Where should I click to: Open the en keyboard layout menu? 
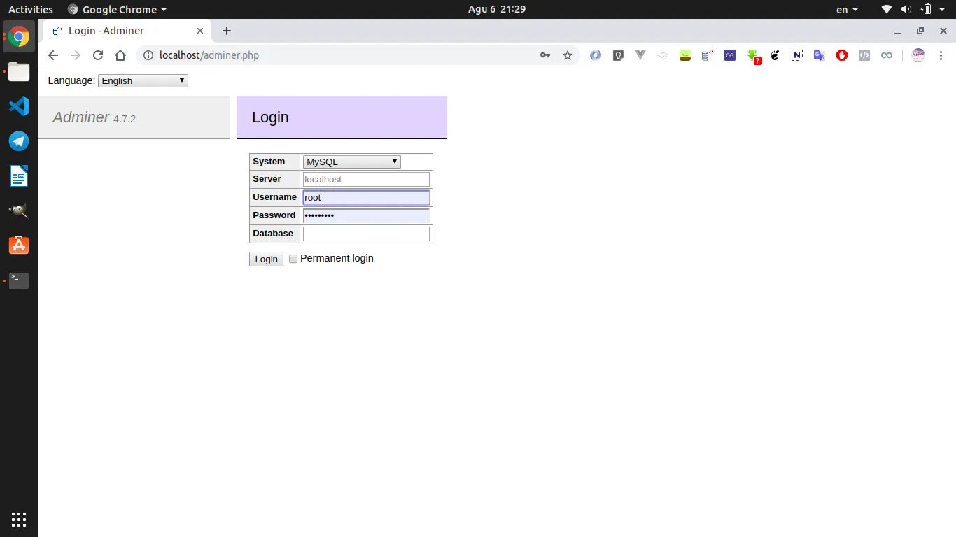point(847,9)
